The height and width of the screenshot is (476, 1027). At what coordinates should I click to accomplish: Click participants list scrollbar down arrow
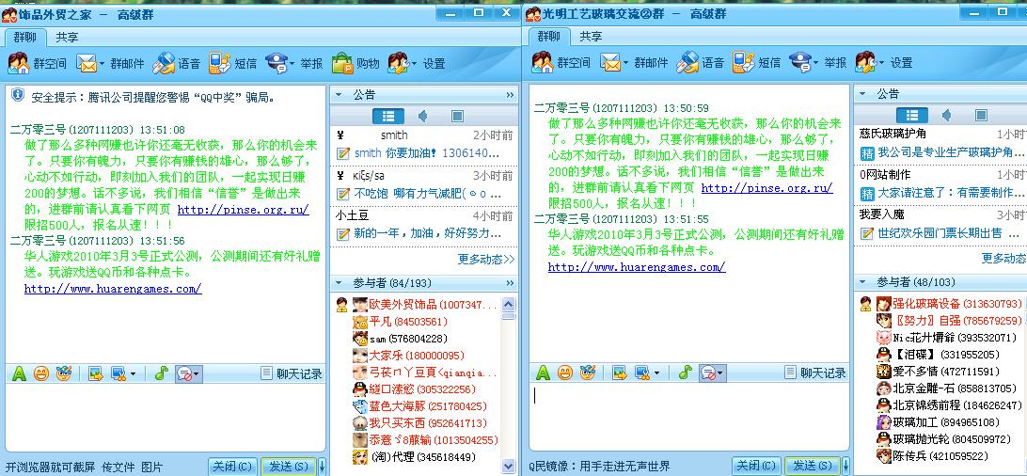508,467
